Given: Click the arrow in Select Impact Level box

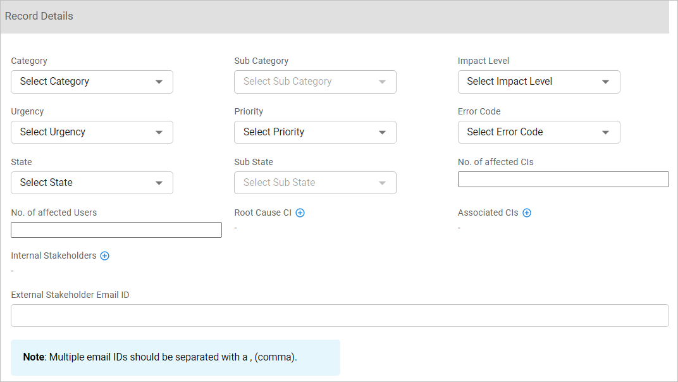Looking at the screenshot, I should click(605, 82).
